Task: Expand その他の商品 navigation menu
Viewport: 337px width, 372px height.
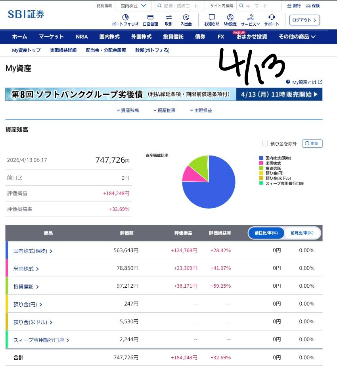Action: pos(297,37)
